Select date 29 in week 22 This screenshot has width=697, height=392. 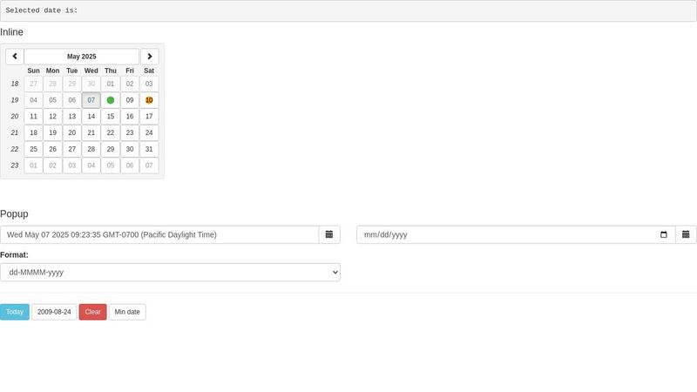[111, 149]
